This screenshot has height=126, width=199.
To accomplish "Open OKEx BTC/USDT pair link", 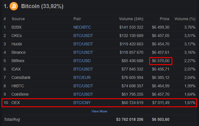I will [83, 36].
